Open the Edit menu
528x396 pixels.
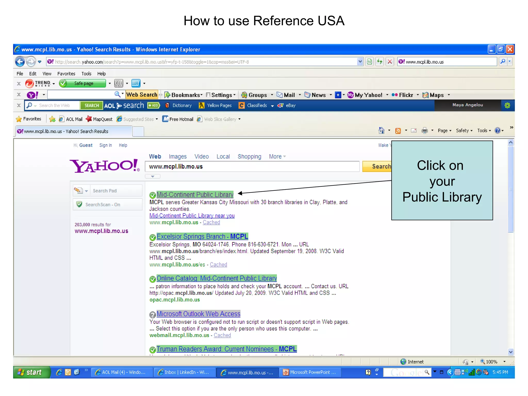click(x=33, y=73)
